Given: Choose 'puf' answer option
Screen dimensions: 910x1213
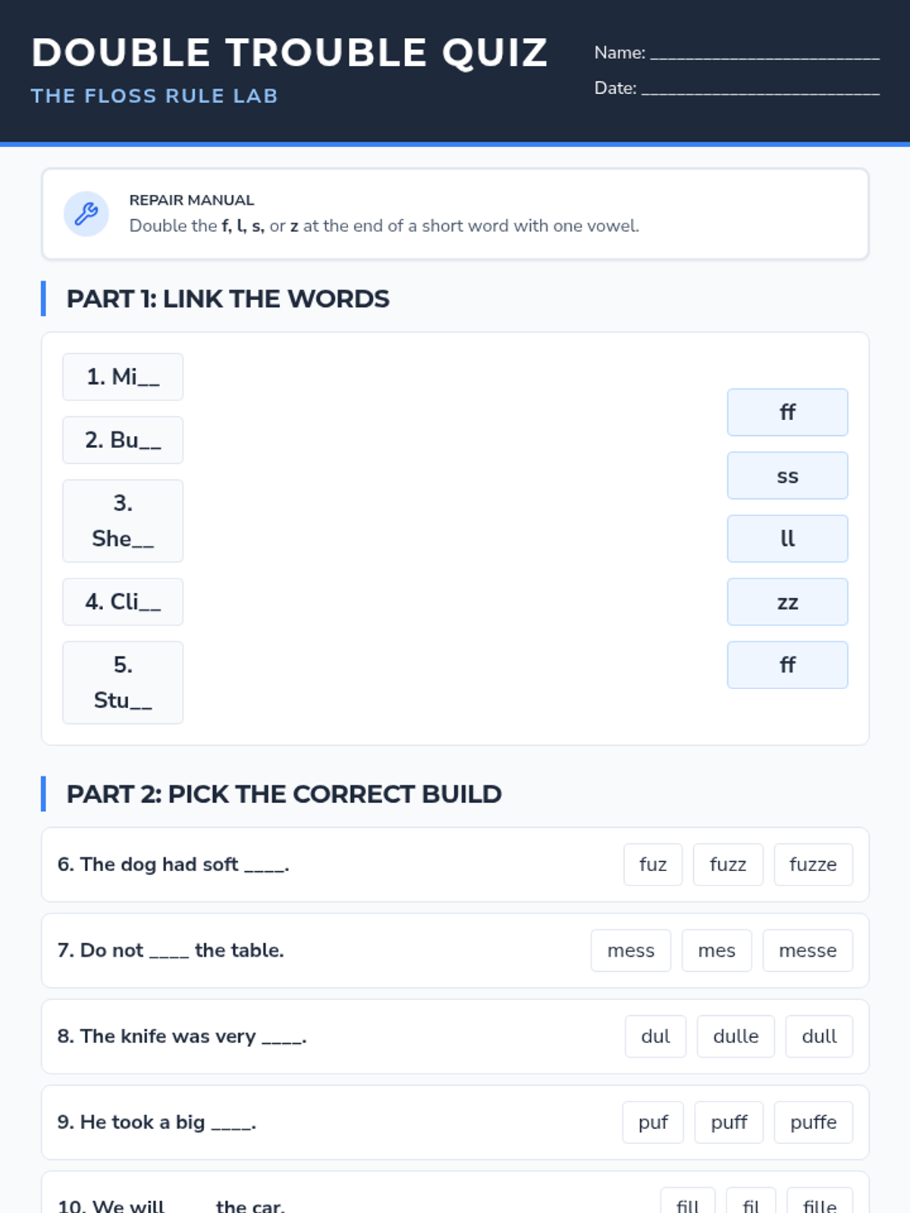Looking at the screenshot, I should click(652, 1122).
